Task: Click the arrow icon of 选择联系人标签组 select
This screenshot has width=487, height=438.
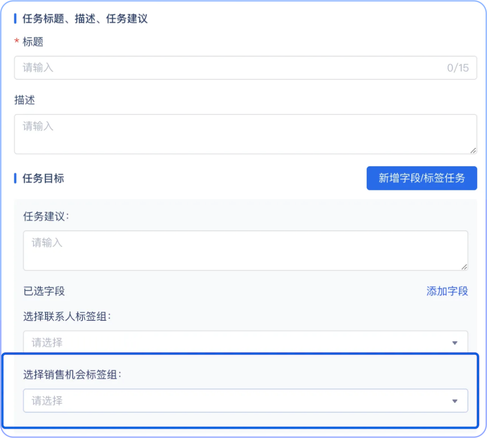Action: pyautogui.click(x=455, y=343)
